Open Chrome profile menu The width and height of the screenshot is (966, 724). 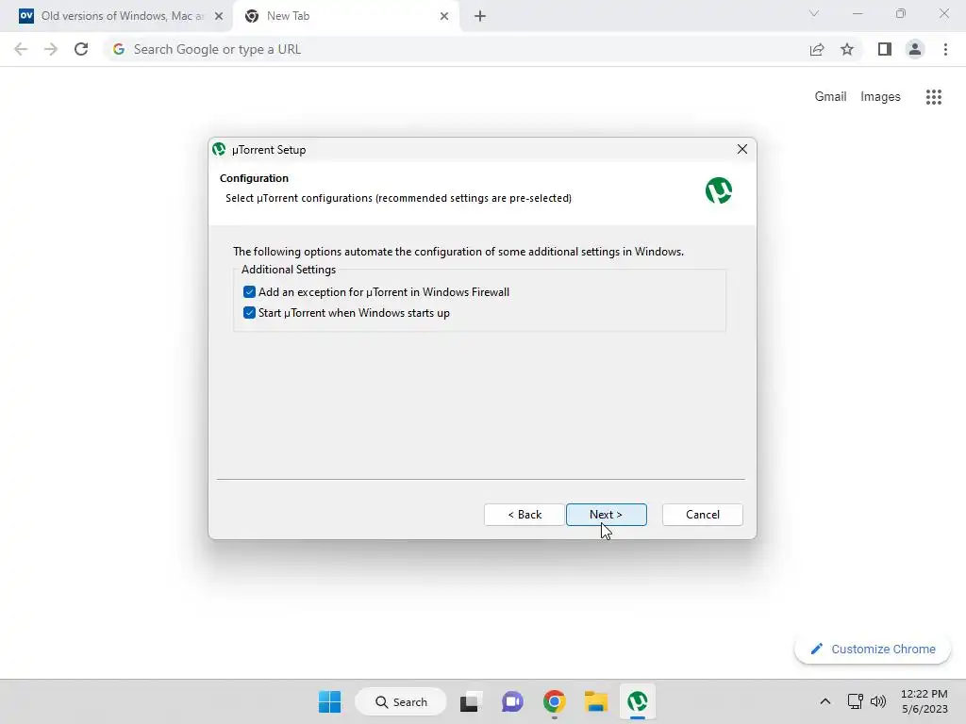(915, 49)
